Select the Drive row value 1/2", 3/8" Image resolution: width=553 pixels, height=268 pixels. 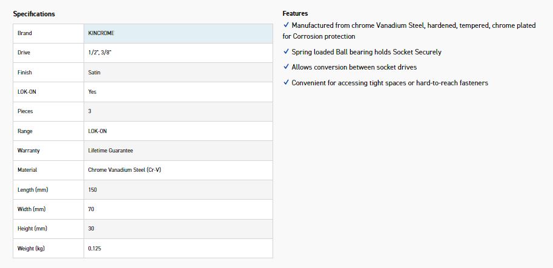[99, 53]
